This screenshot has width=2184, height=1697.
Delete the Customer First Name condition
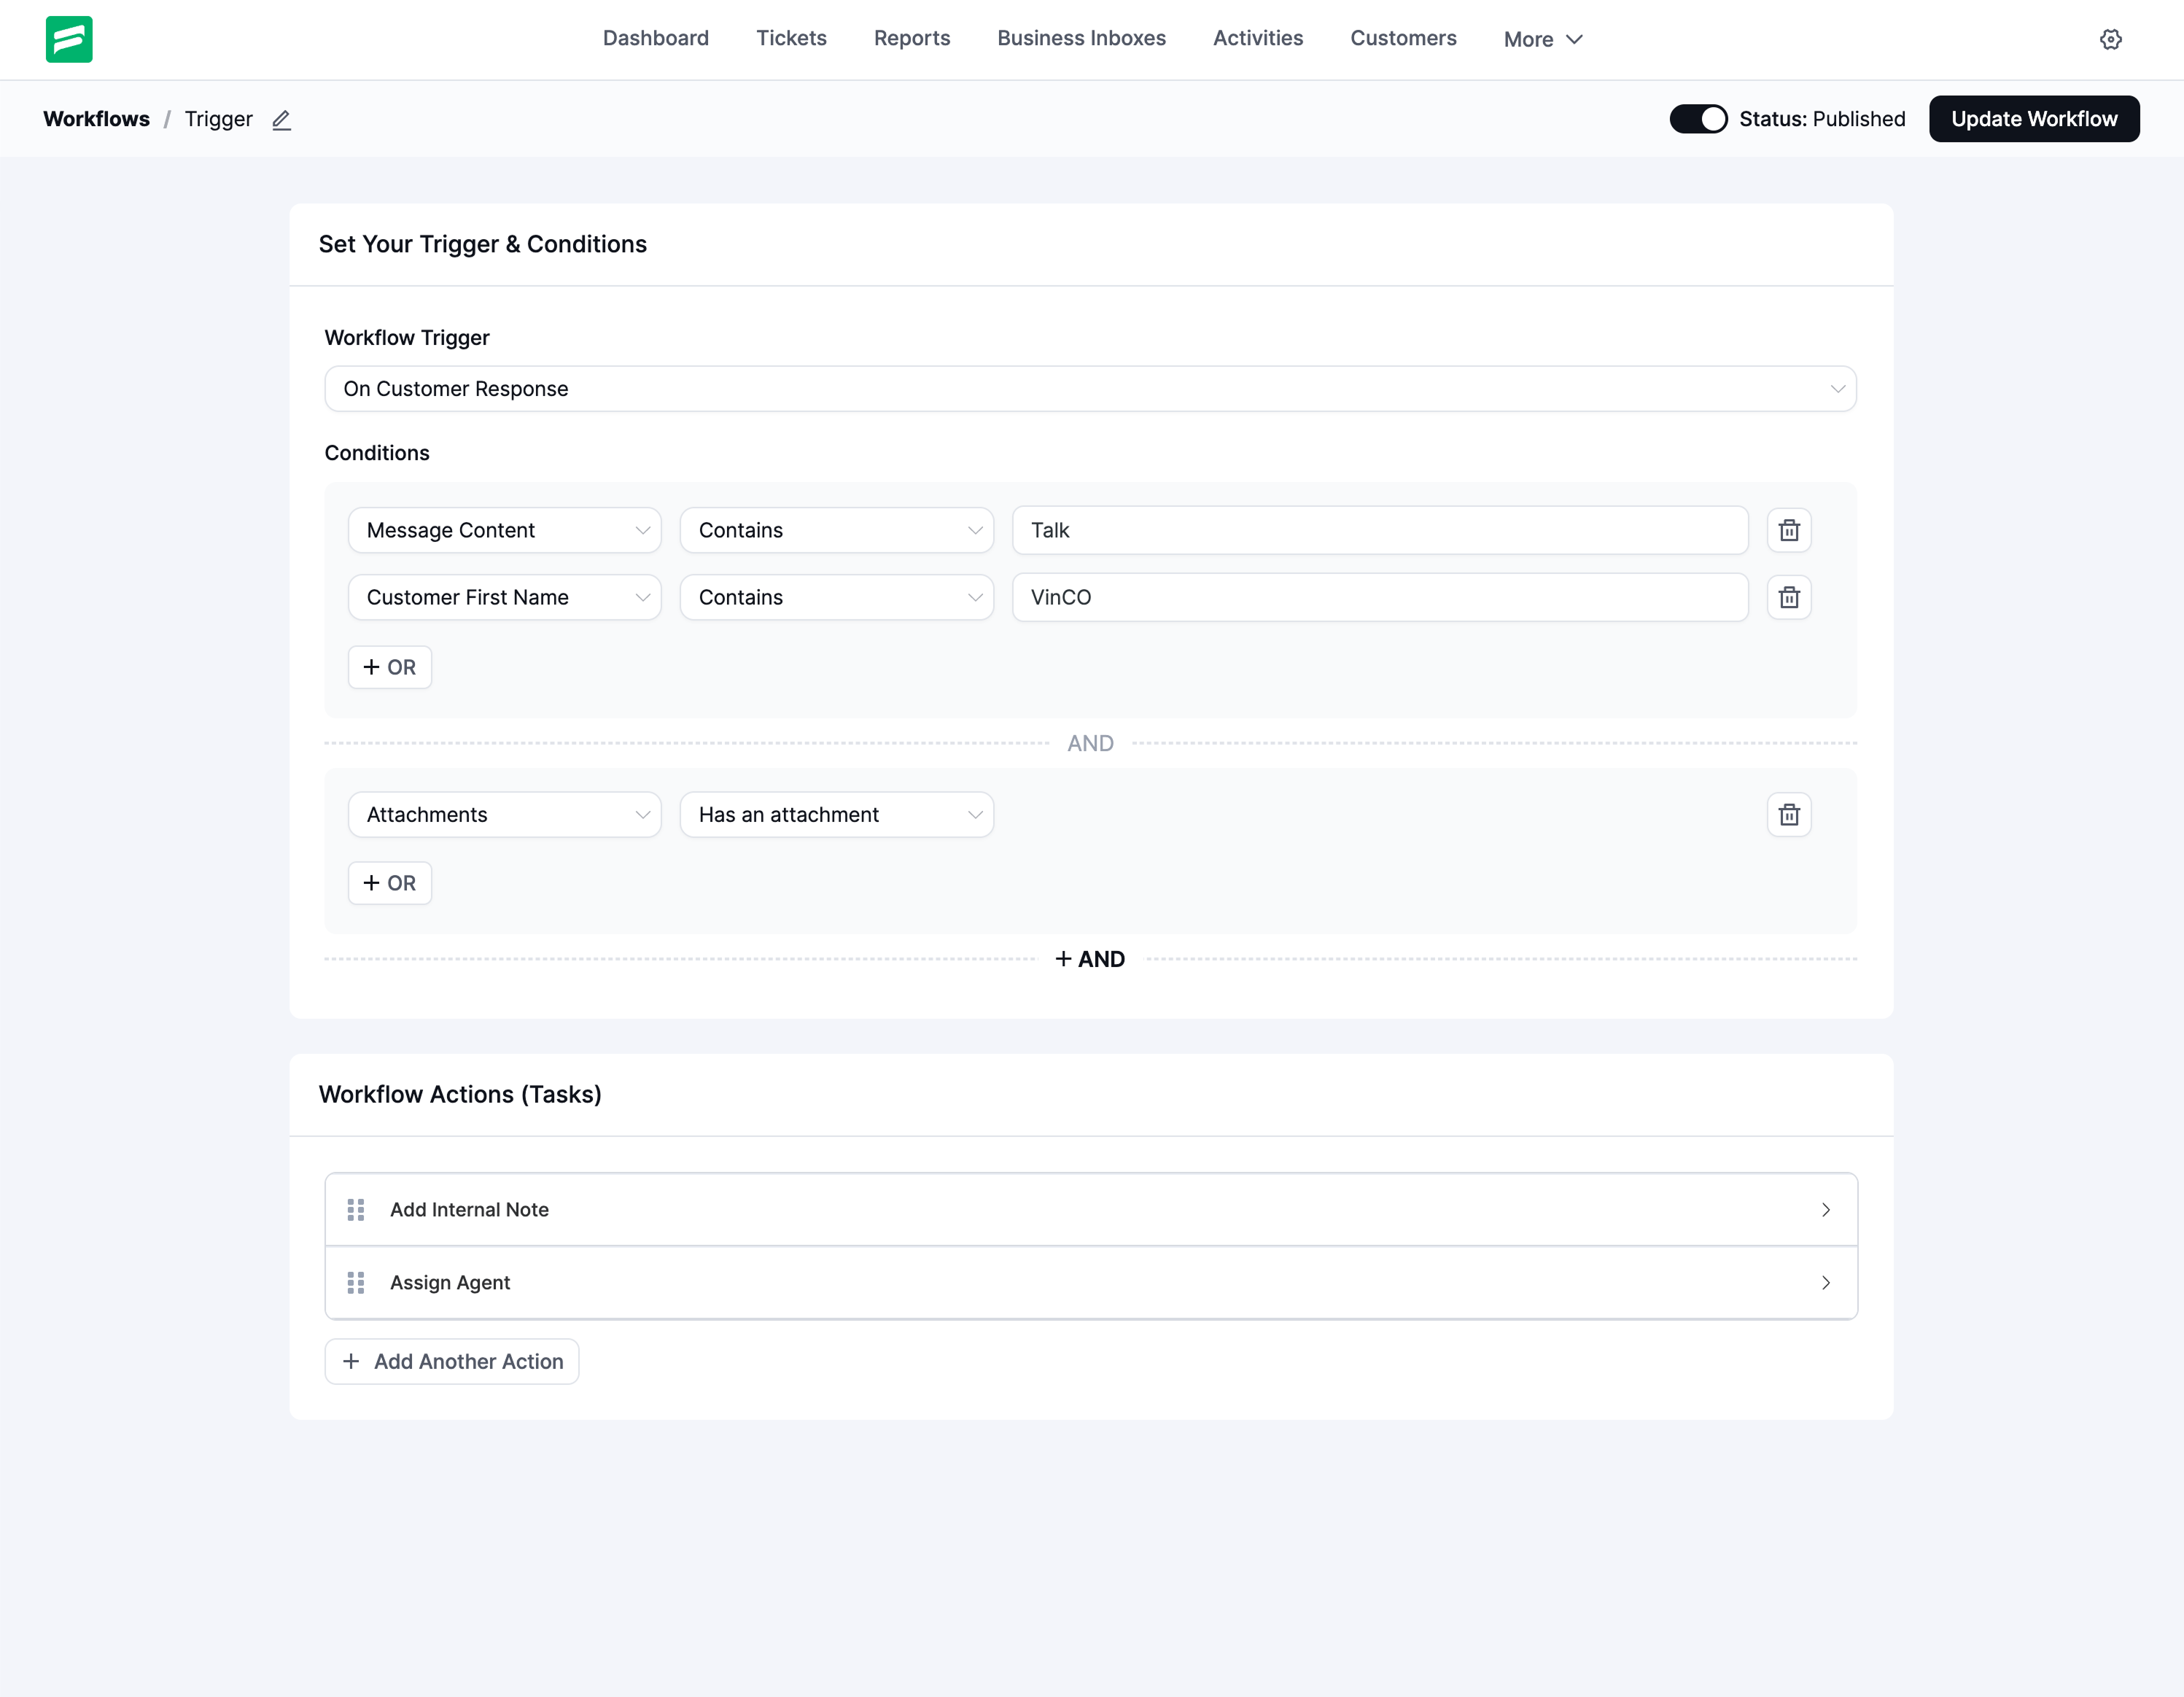1788,597
